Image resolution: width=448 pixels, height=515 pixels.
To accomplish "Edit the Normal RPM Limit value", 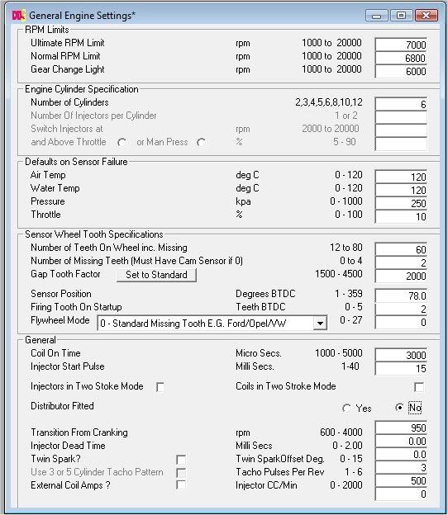I will click(401, 58).
